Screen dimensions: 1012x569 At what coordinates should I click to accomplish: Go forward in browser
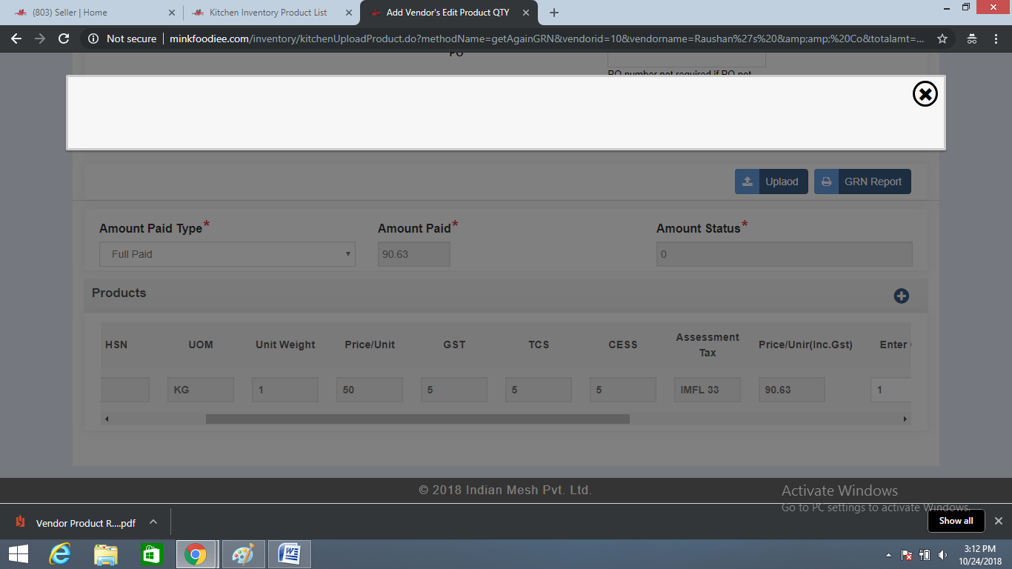point(40,39)
